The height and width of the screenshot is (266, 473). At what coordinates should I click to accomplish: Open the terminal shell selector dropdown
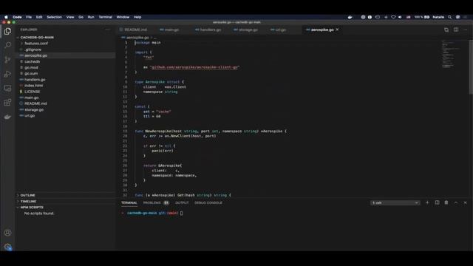tap(395, 202)
